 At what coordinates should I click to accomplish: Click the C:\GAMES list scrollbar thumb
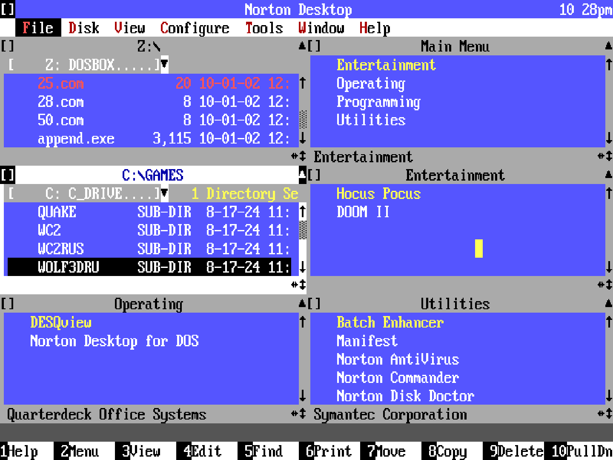[303, 230]
